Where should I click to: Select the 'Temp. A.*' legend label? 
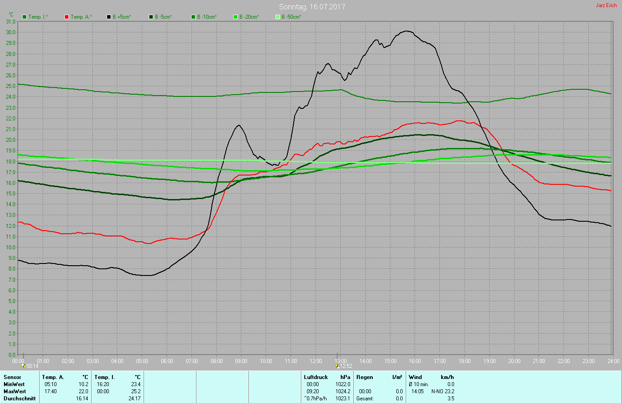pyautogui.click(x=81, y=17)
